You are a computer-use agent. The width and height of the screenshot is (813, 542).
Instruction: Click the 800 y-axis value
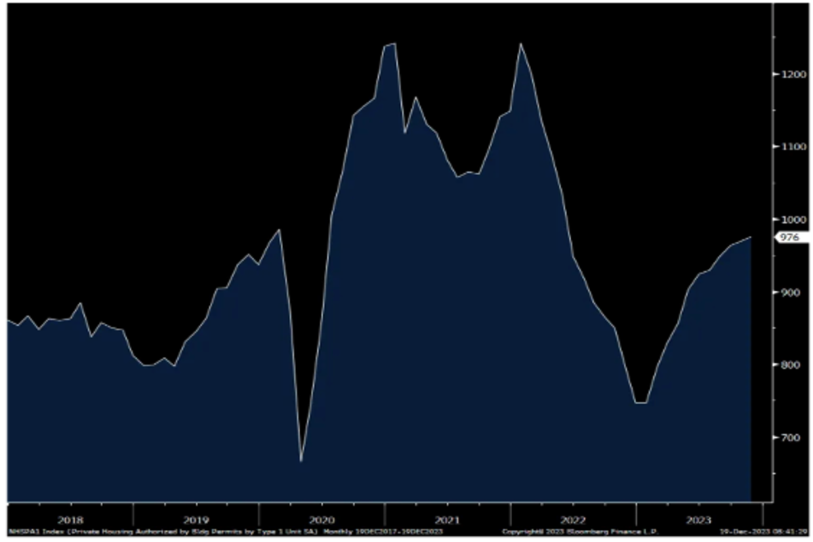(790, 365)
